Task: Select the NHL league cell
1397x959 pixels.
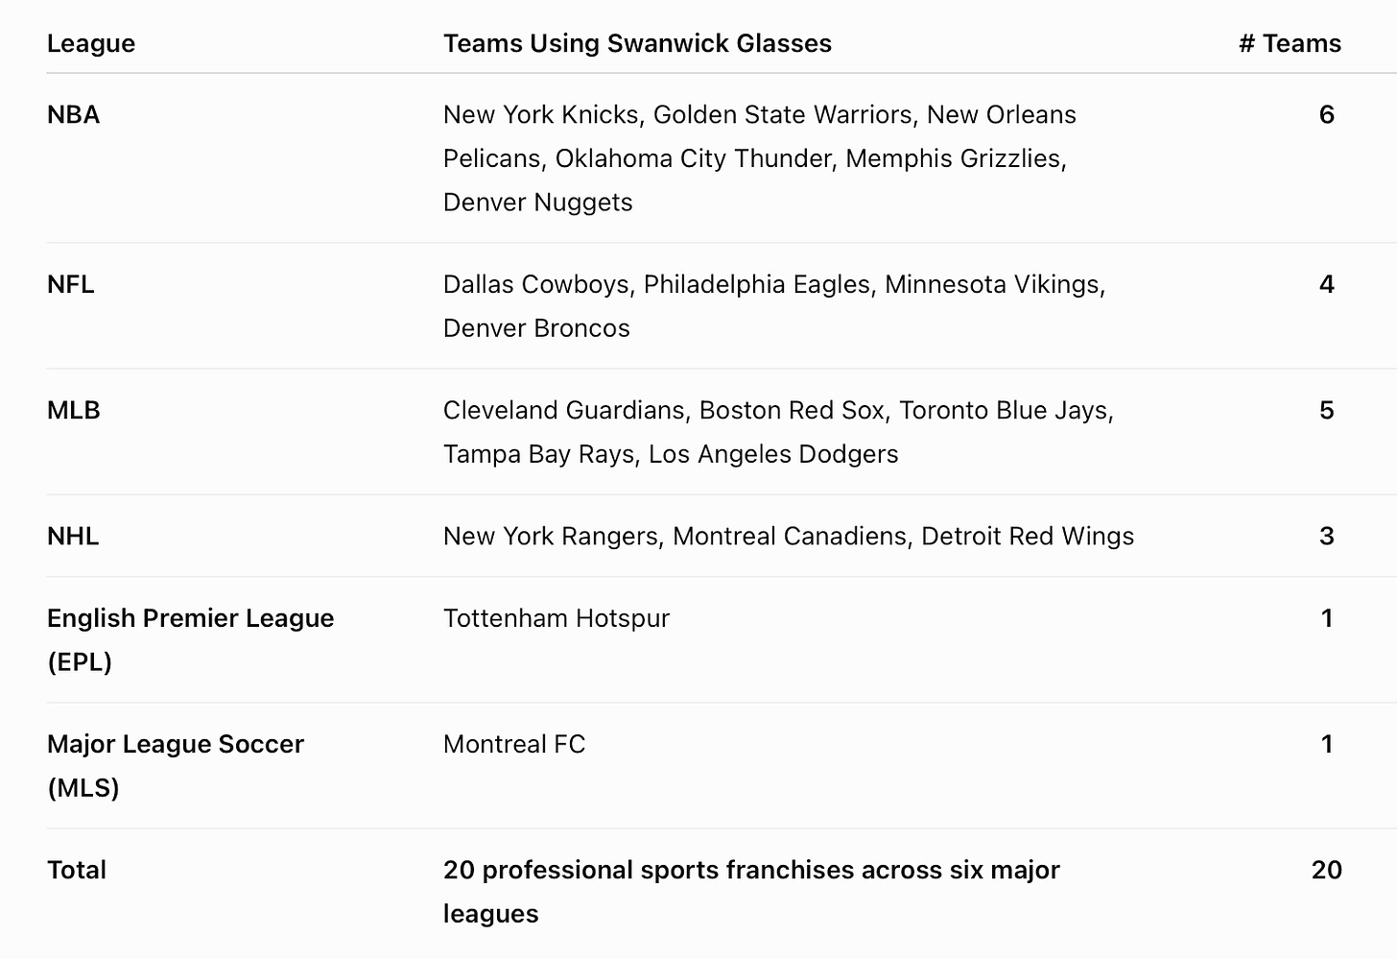Action: click(x=73, y=536)
